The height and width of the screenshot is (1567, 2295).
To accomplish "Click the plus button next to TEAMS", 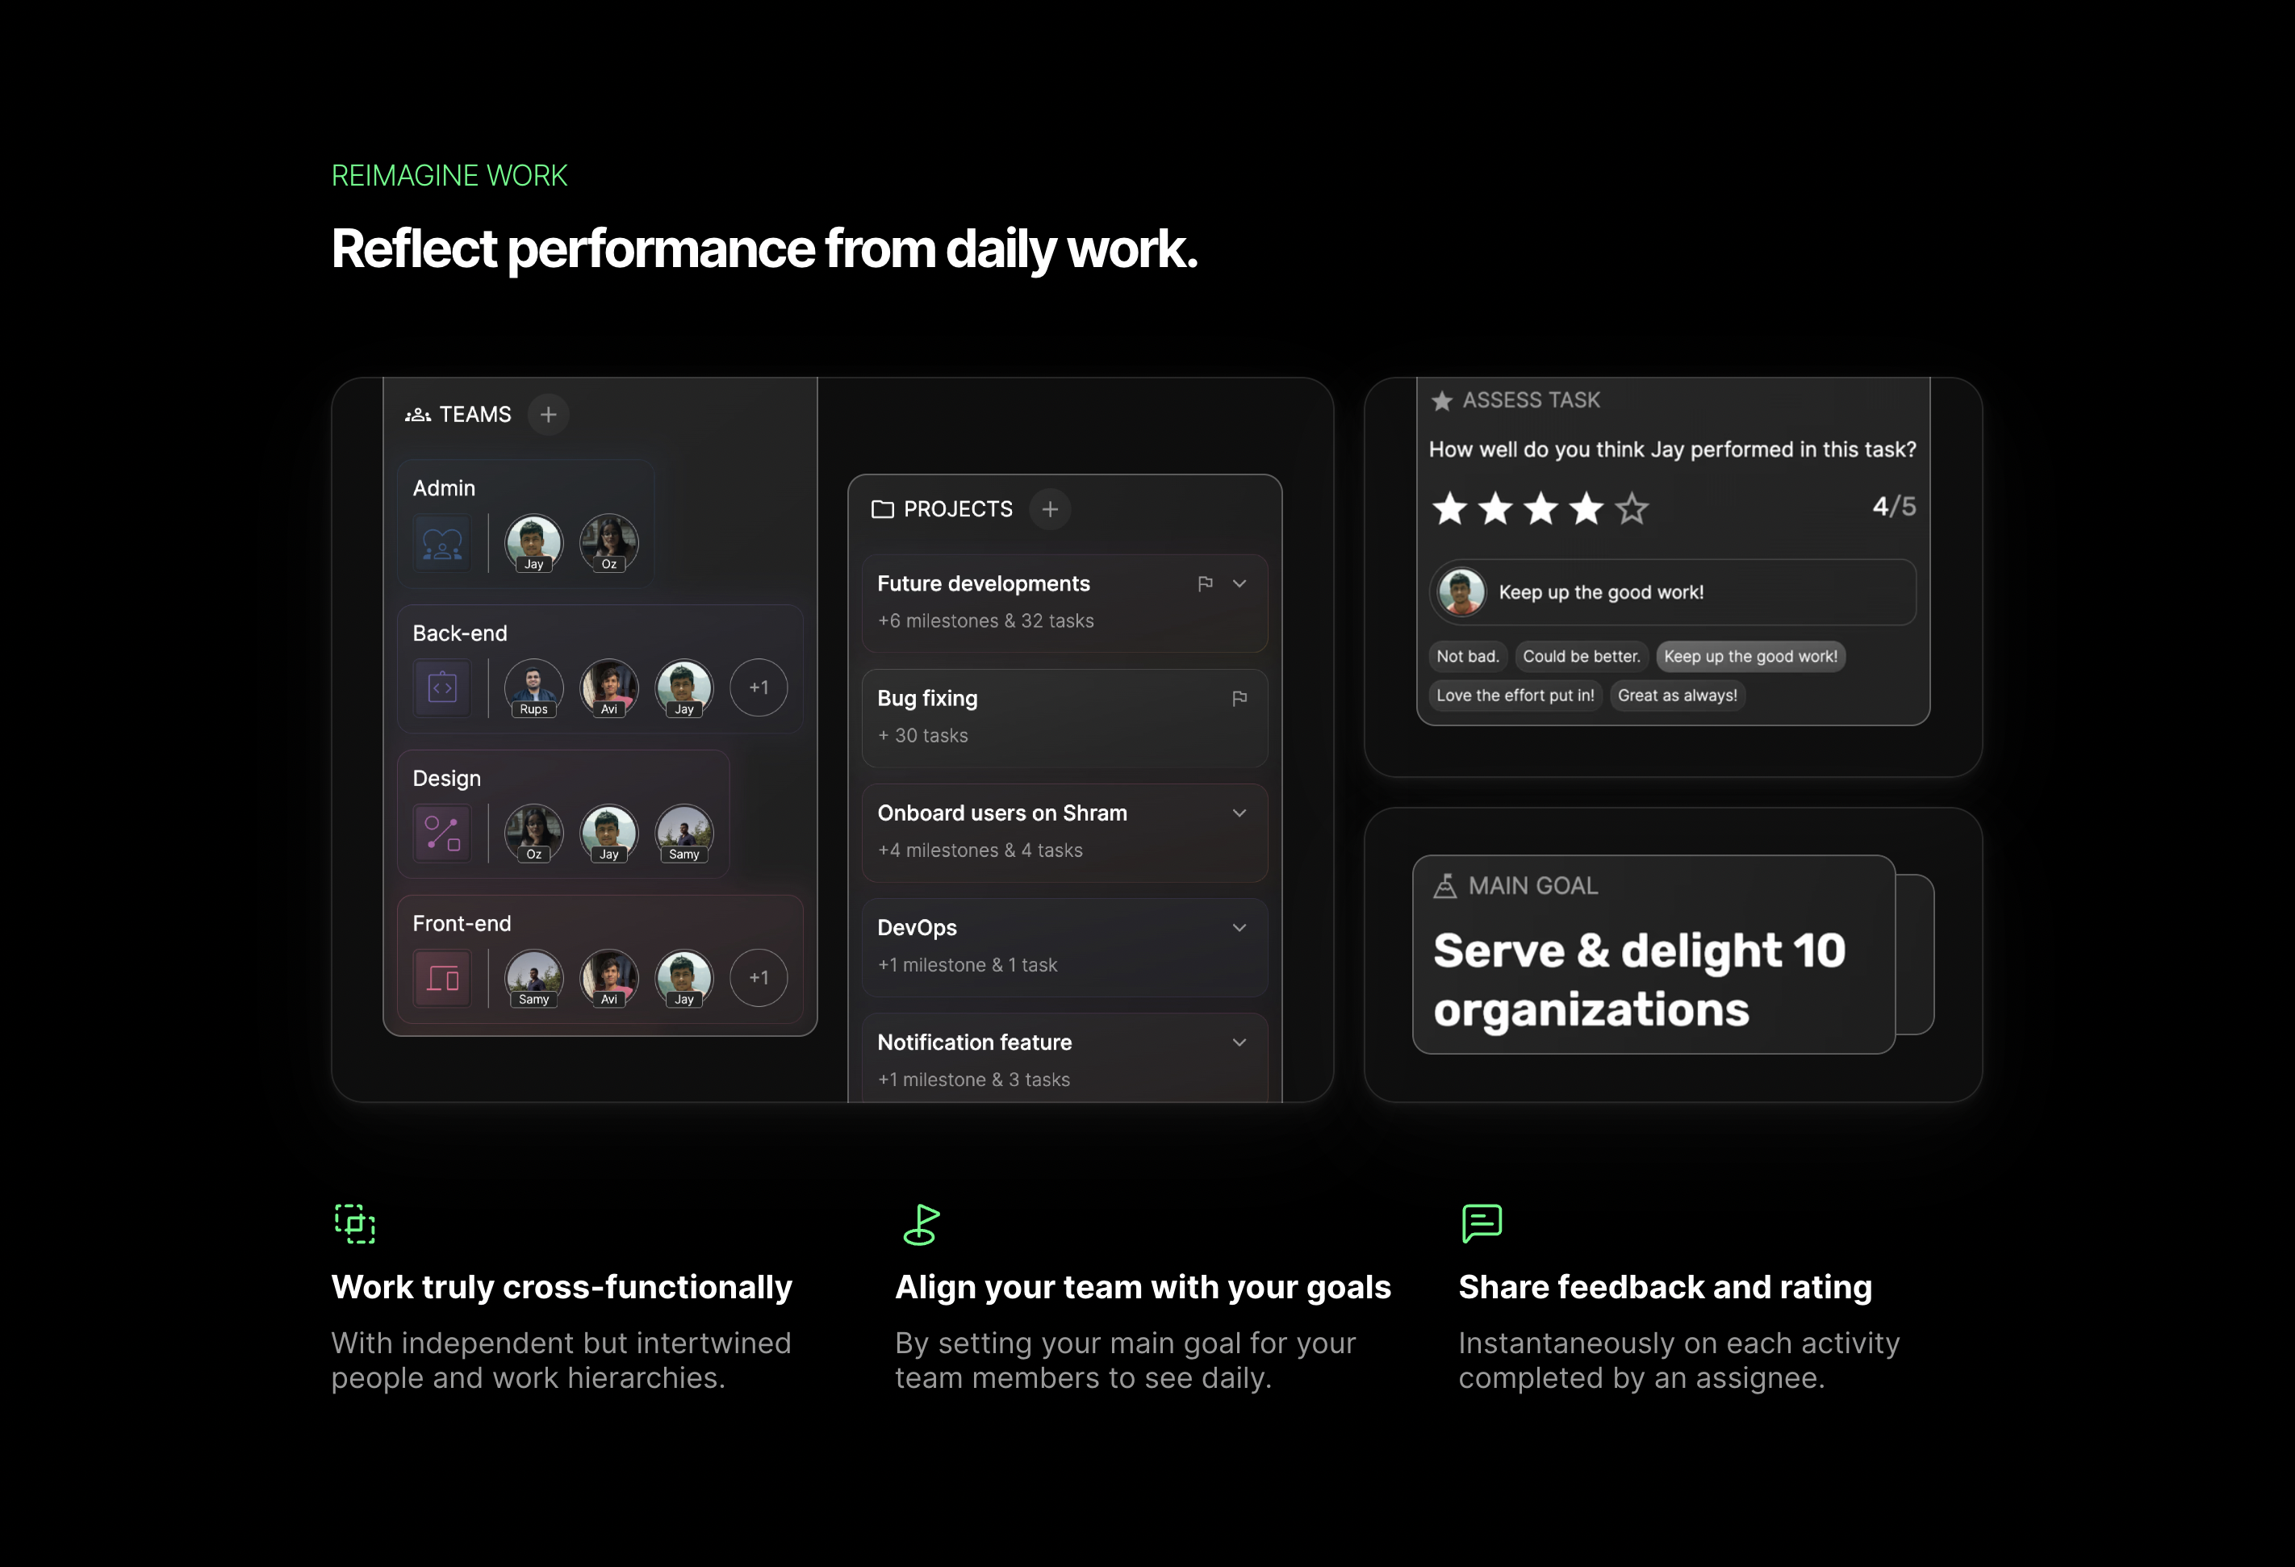I will 548,415.
